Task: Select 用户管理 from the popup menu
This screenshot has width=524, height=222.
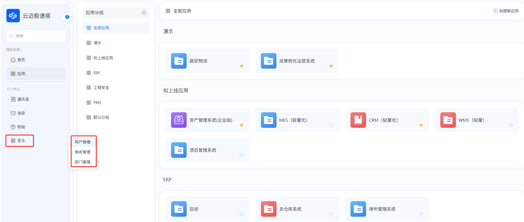Action: pyautogui.click(x=83, y=142)
